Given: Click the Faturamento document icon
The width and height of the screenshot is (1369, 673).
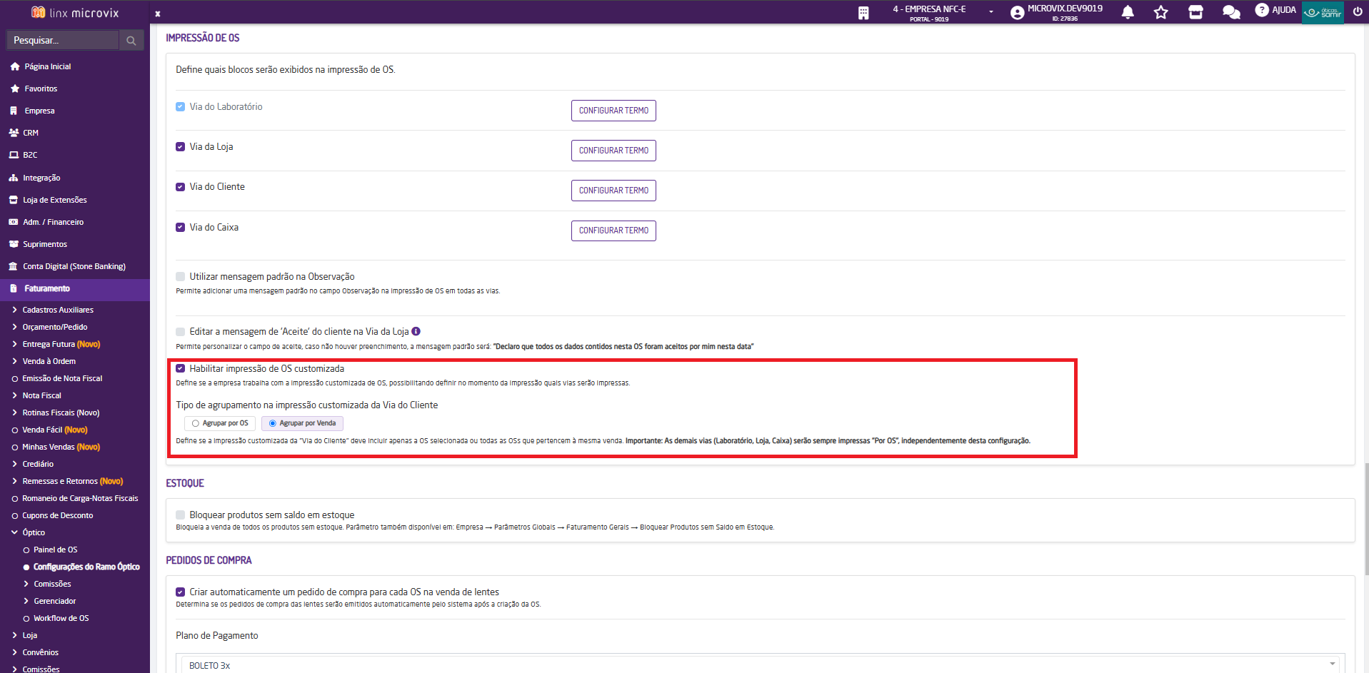Looking at the screenshot, I should (14, 288).
